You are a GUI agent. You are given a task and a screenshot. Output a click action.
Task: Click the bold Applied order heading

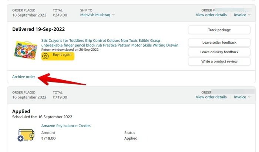point(21,111)
